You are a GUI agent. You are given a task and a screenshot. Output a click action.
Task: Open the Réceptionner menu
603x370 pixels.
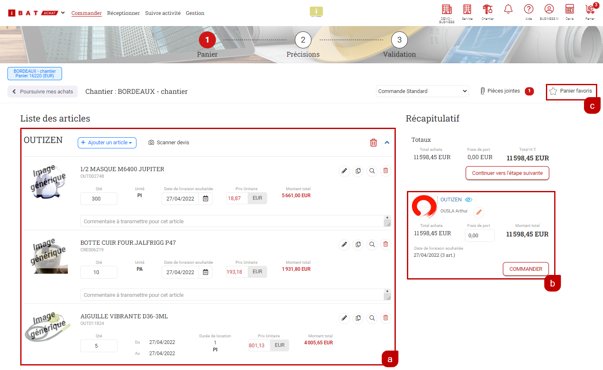coord(123,13)
